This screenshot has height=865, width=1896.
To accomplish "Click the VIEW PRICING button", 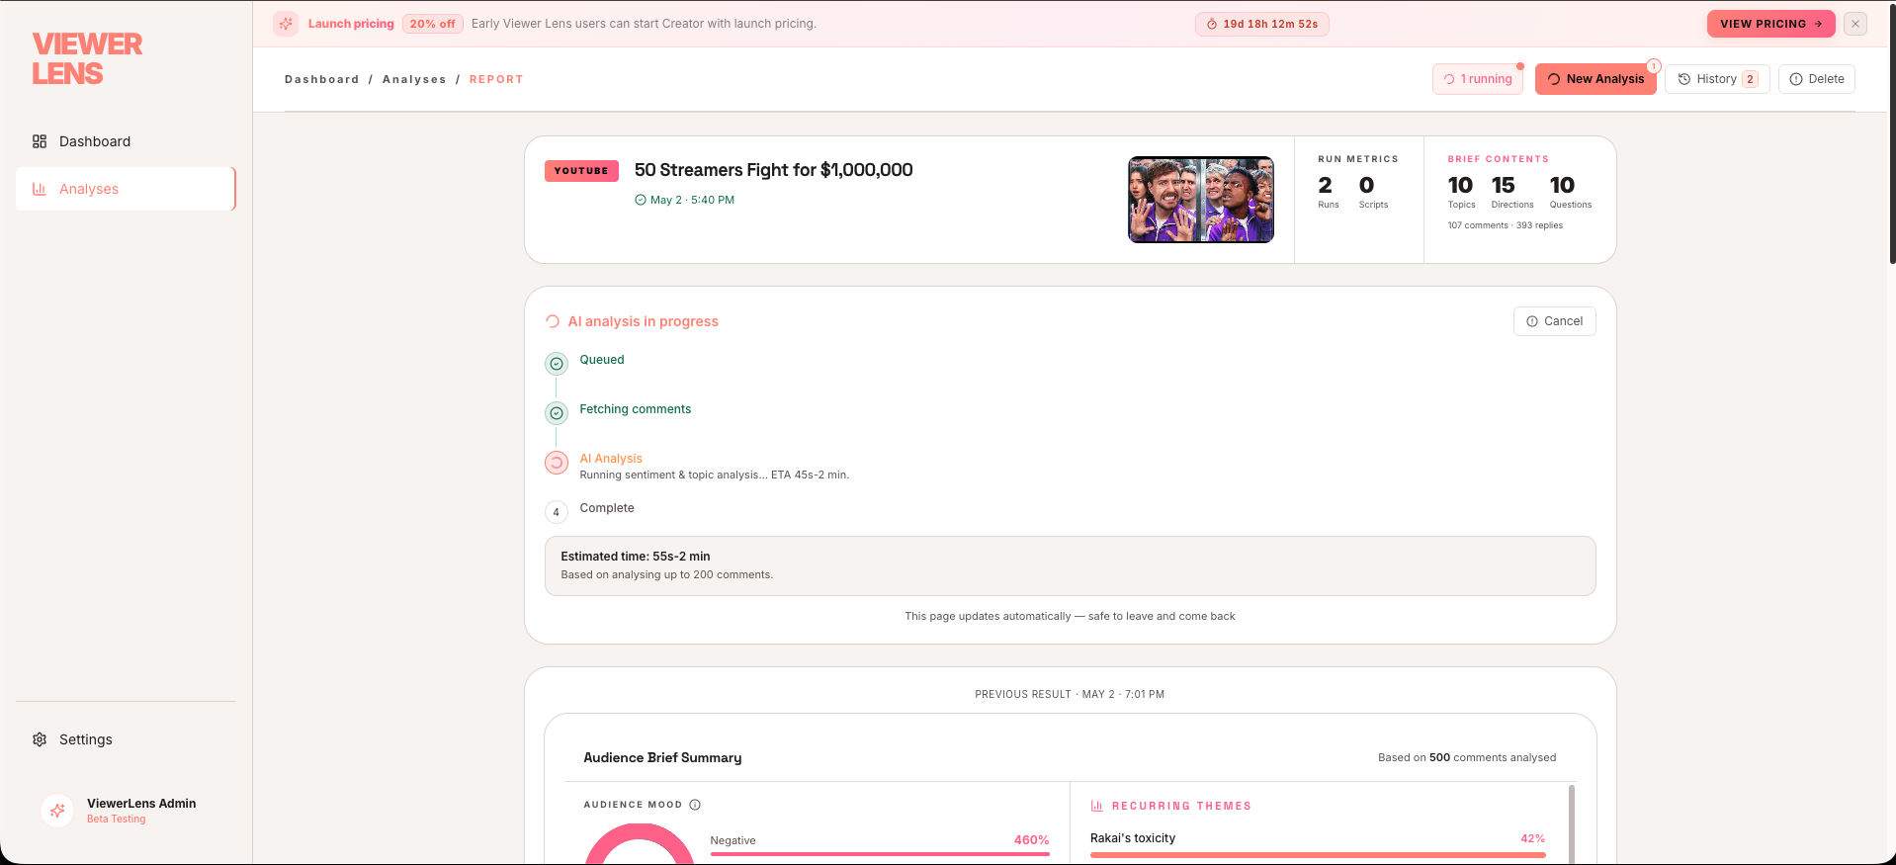I will pyautogui.click(x=1770, y=24).
